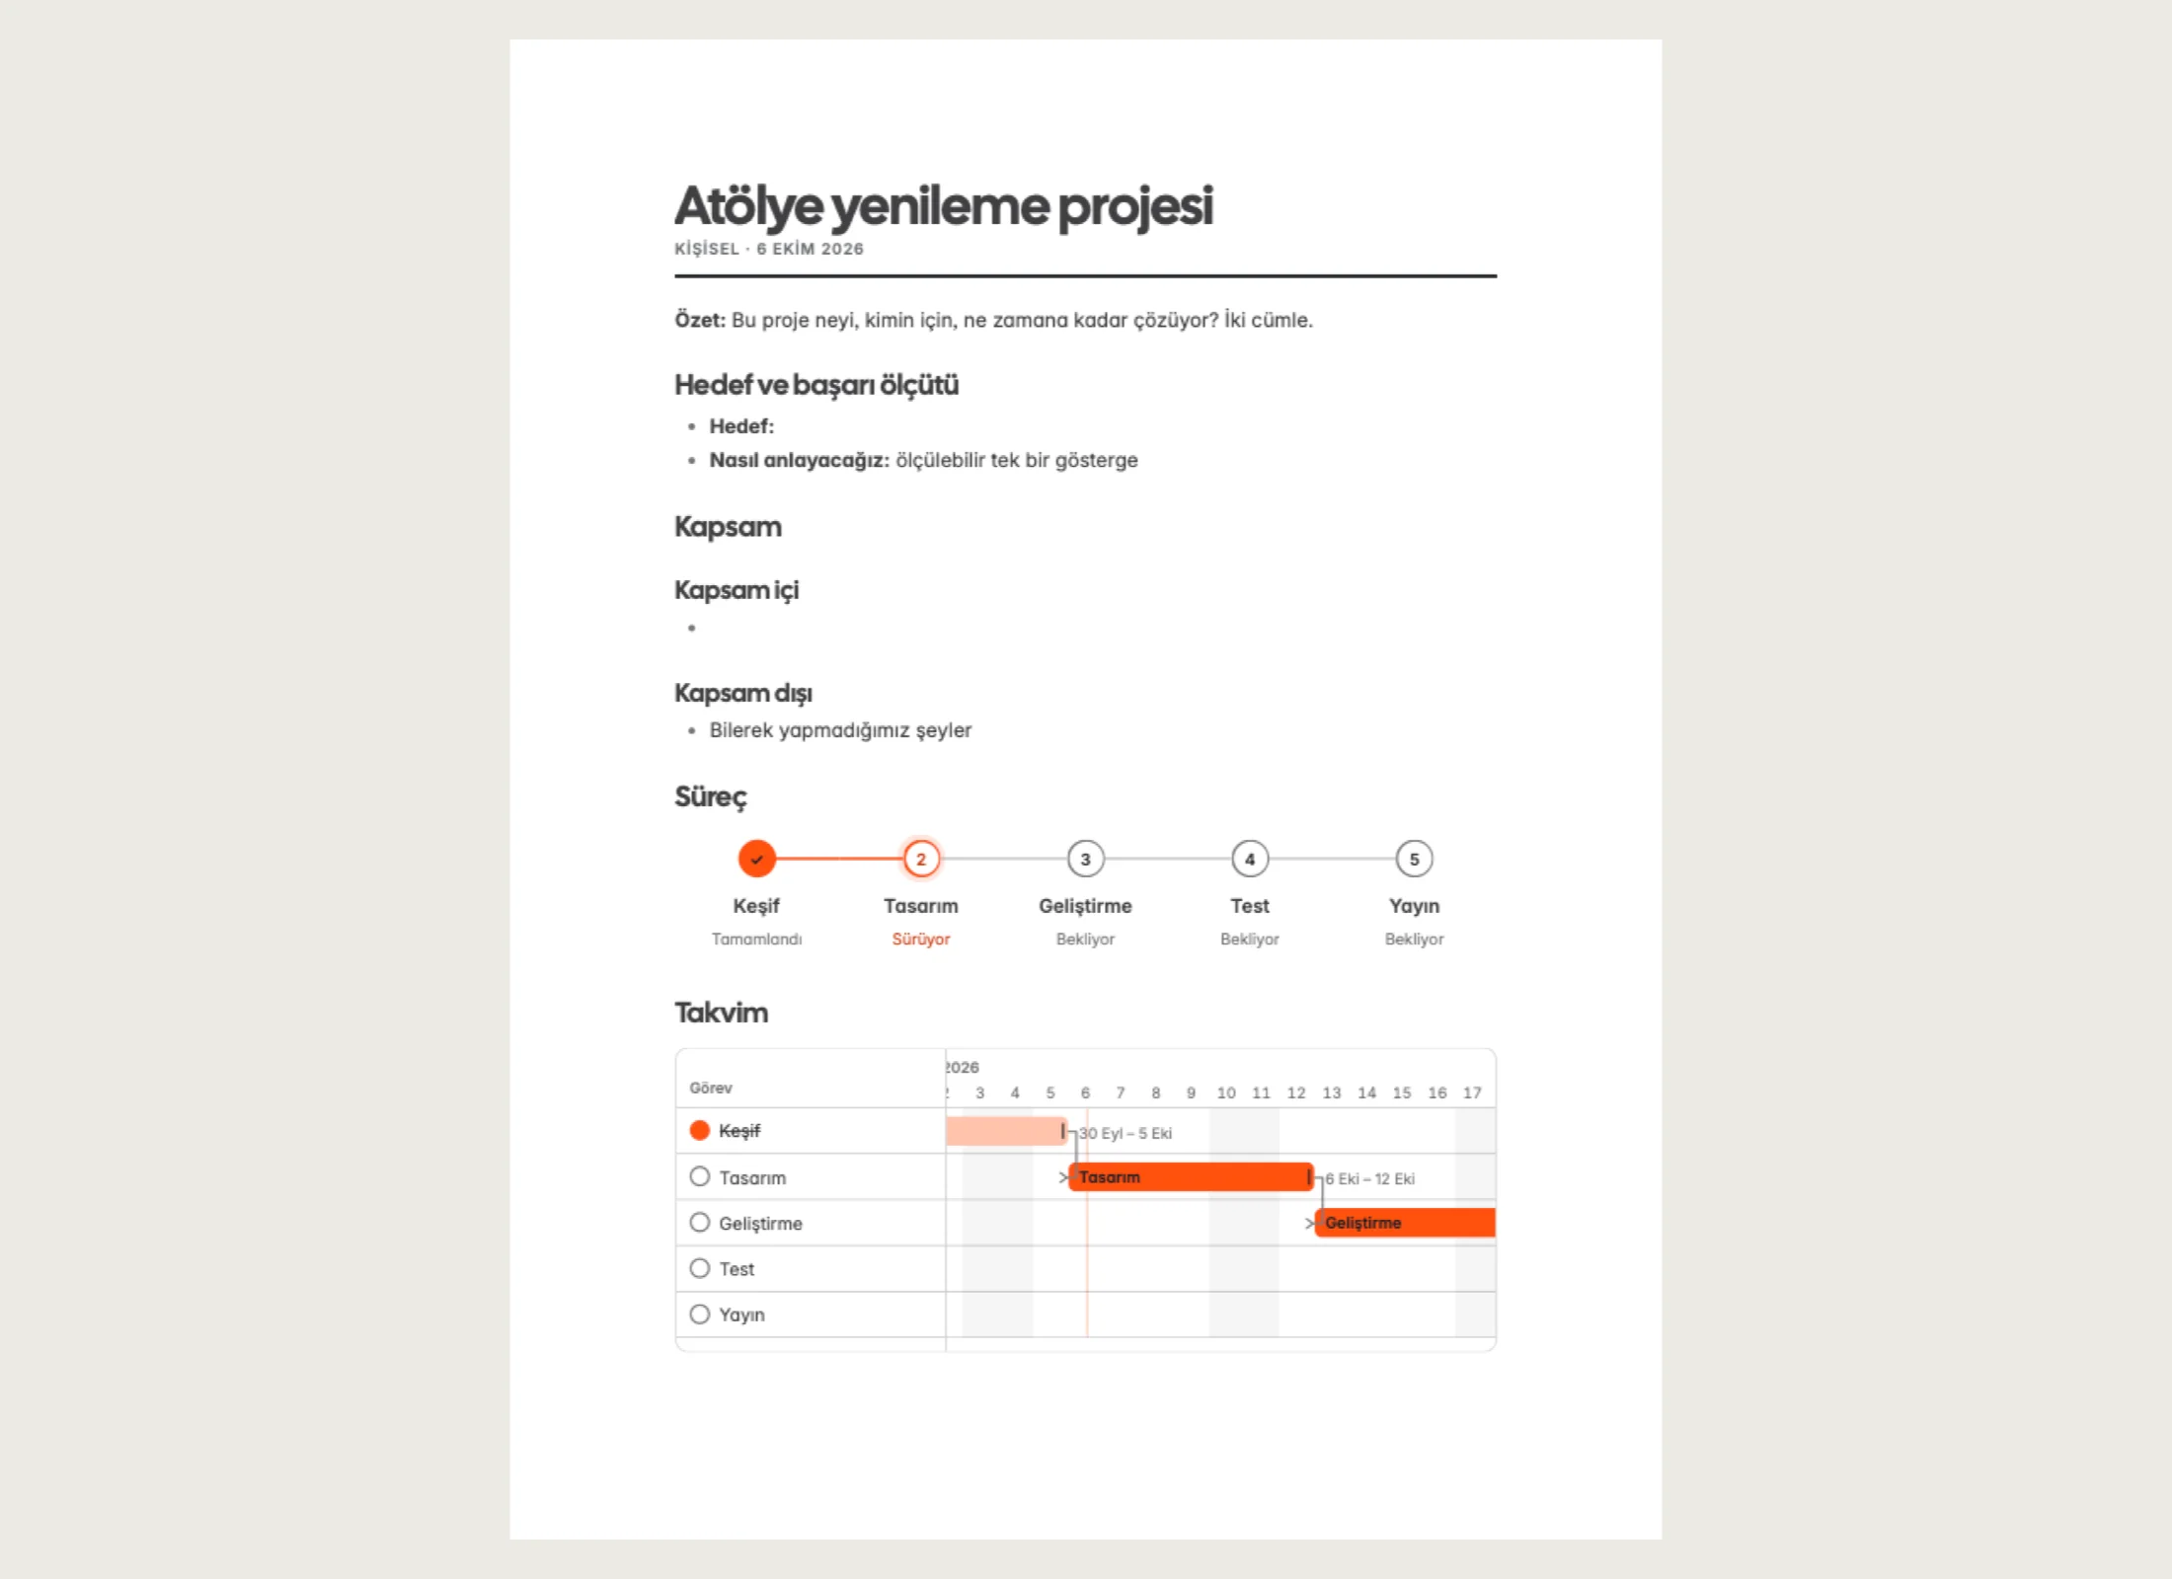Click the faded Keşif Gantt bar
The height and width of the screenshot is (1579, 2172).
[1006, 1131]
